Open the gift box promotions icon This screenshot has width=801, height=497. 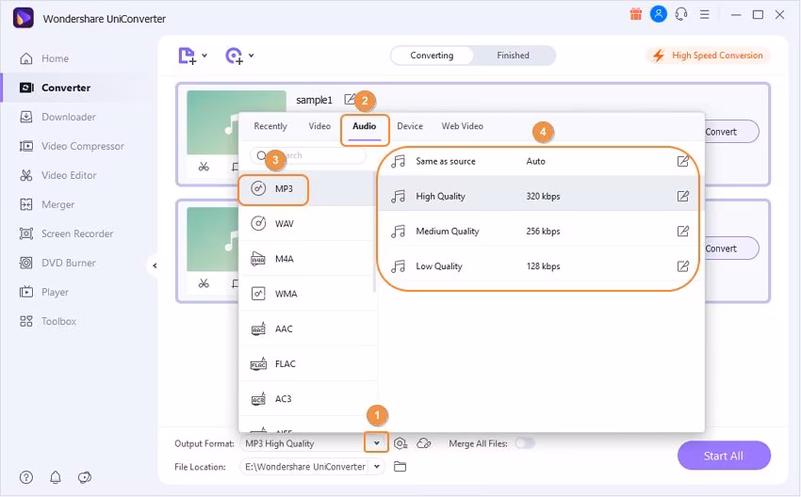(x=635, y=14)
